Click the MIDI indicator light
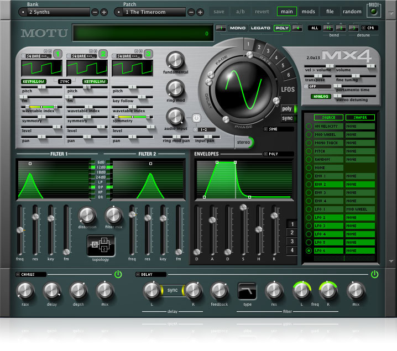This screenshot has width=397, height=351. [374, 12]
